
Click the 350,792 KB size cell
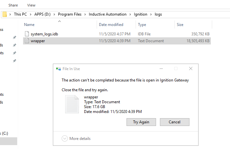click(x=200, y=34)
